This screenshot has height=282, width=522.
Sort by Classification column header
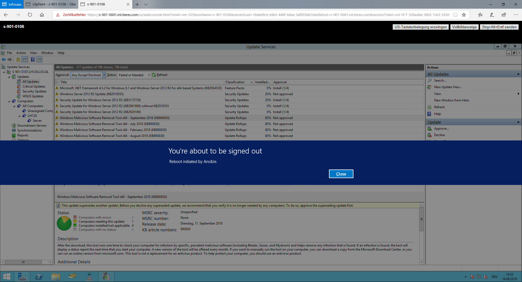click(x=235, y=82)
